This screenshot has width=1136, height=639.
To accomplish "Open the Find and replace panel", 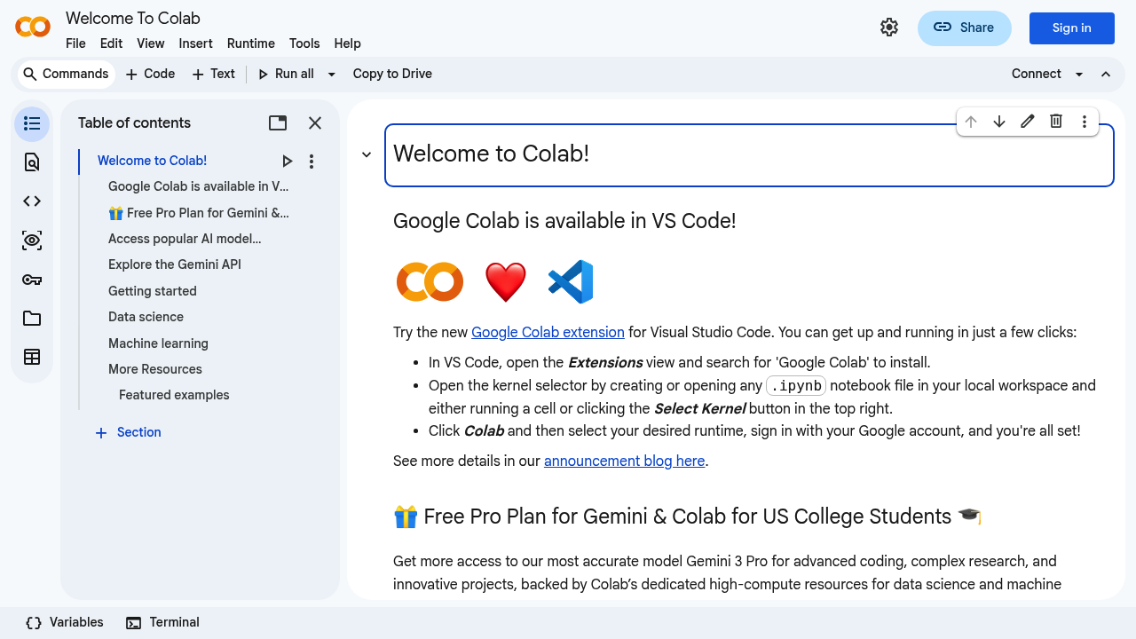I will (x=31, y=162).
